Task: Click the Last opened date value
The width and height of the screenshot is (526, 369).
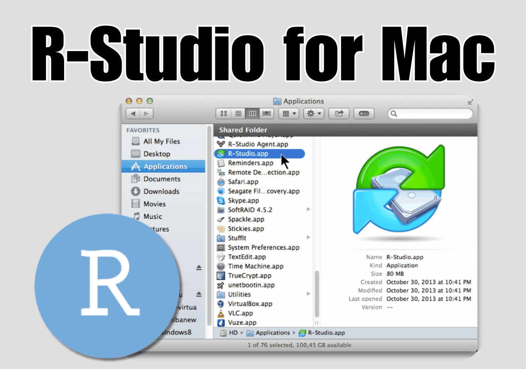Action: pos(429,299)
